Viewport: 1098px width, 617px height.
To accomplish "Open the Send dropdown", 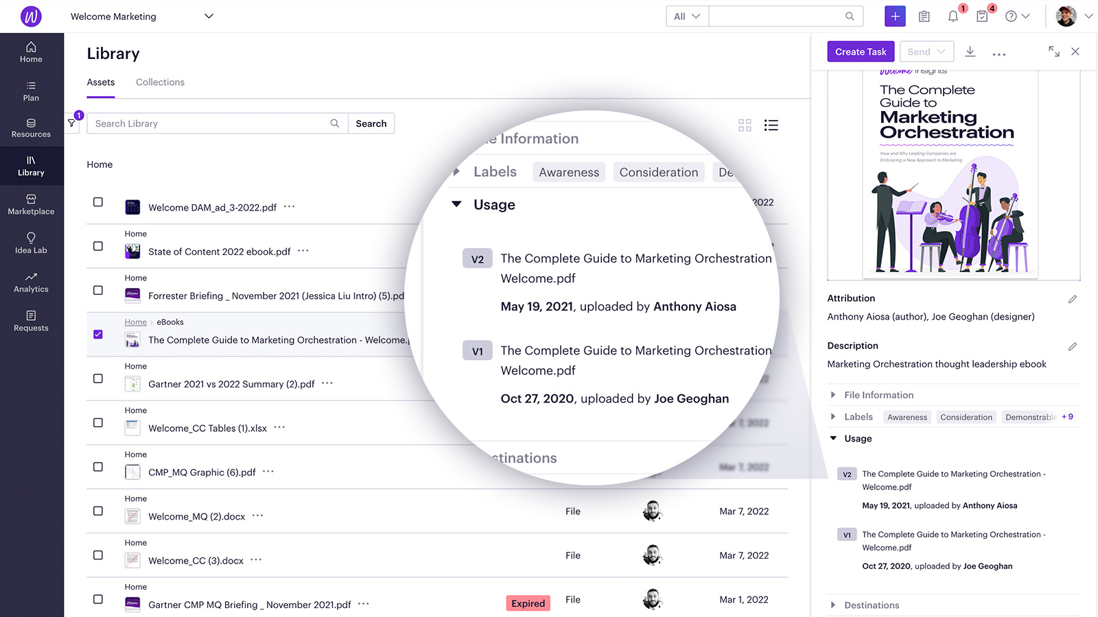I will 926,51.
